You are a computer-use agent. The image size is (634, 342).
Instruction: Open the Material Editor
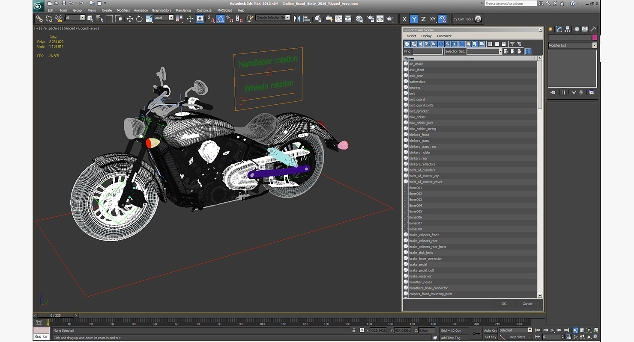point(359,19)
